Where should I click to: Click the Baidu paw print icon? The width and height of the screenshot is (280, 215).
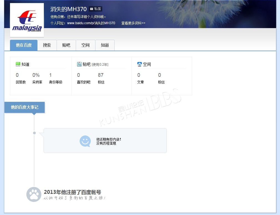34,194
